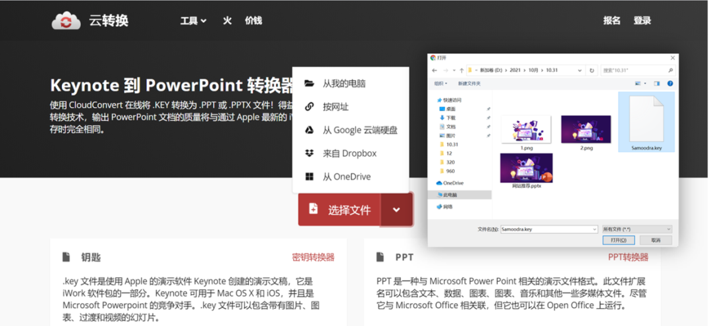Viewport: 711px width, 326px height.
Task: Select 此电脑 in the sidebar
Action: tap(460, 195)
